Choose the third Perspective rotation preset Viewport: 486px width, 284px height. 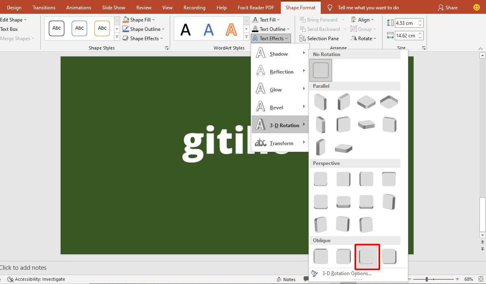pos(366,179)
